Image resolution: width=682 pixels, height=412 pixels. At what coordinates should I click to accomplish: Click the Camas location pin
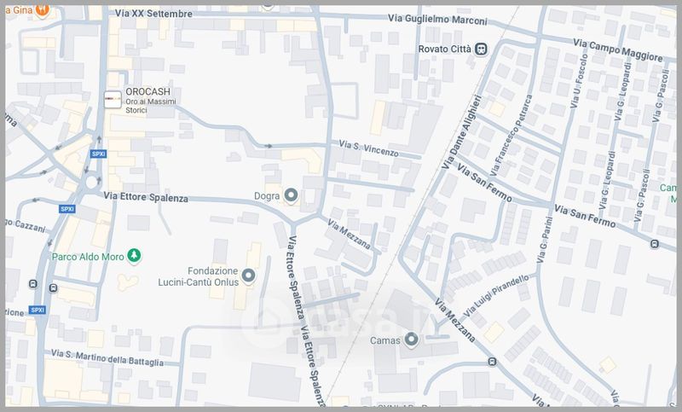tap(411, 340)
